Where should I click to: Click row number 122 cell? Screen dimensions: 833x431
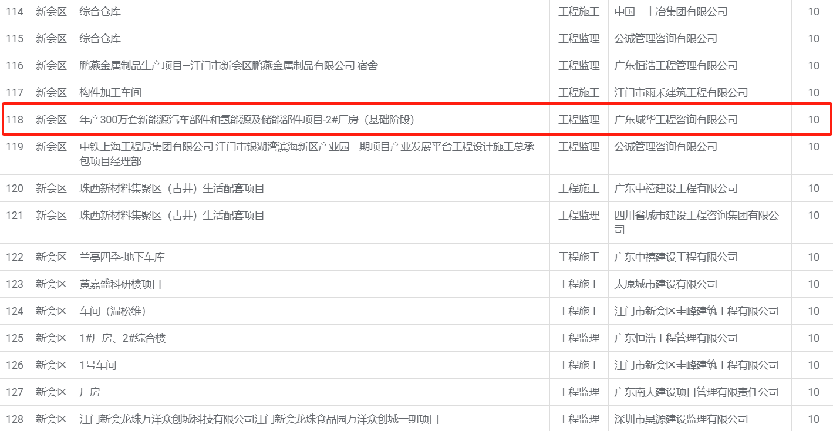(x=15, y=257)
